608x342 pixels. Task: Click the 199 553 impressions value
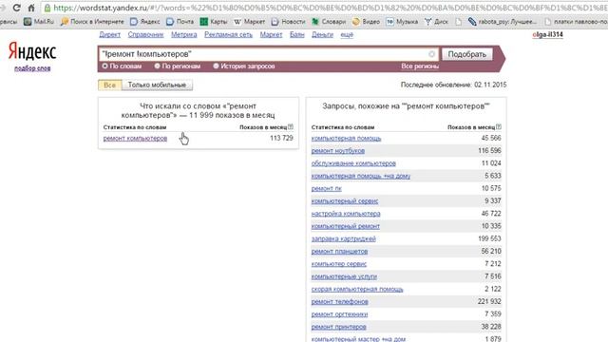point(489,238)
